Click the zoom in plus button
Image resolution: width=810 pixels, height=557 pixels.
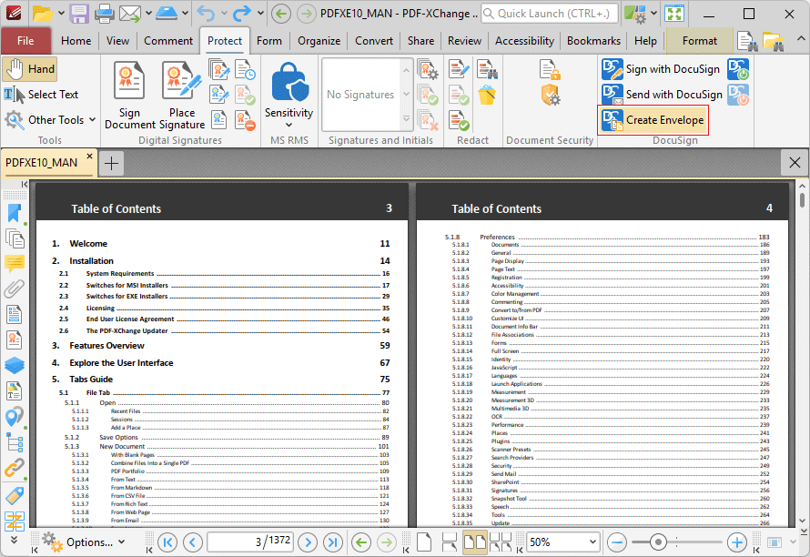pos(737,542)
